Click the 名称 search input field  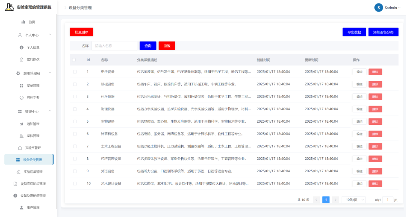click(115, 46)
